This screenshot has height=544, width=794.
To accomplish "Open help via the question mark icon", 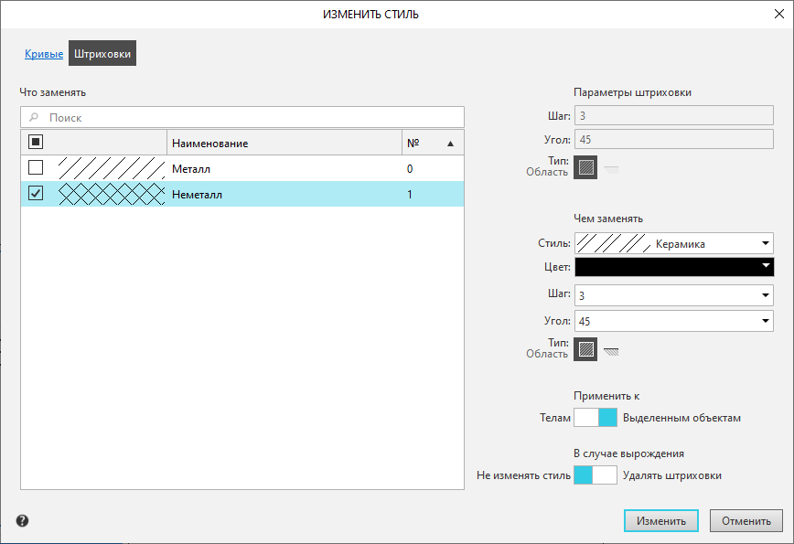I will tap(23, 520).
